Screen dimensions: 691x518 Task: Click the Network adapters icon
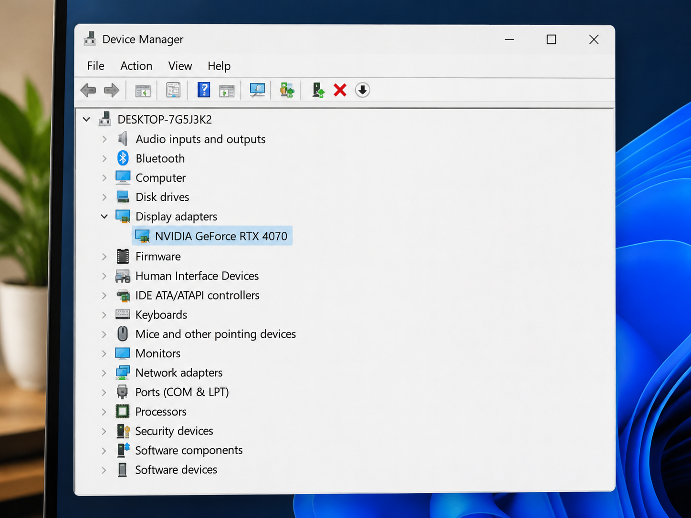click(x=123, y=373)
